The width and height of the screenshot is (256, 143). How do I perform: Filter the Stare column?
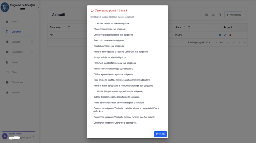(x=189, y=27)
